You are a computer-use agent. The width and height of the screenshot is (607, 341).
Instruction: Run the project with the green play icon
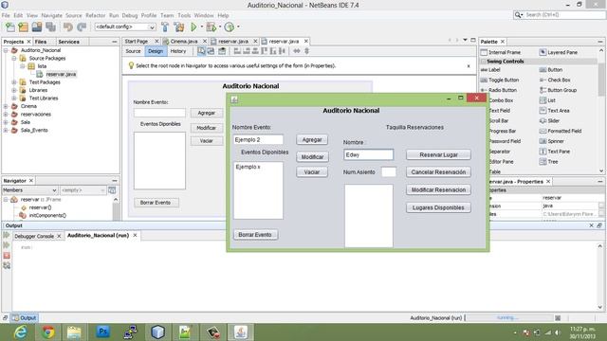point(193,27)
